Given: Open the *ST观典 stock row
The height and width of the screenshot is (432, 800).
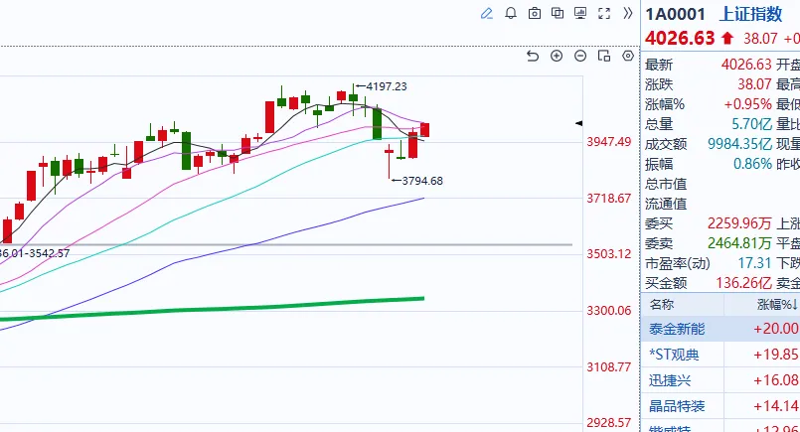Looking at the screenshot, I should (x=720, y=355).
